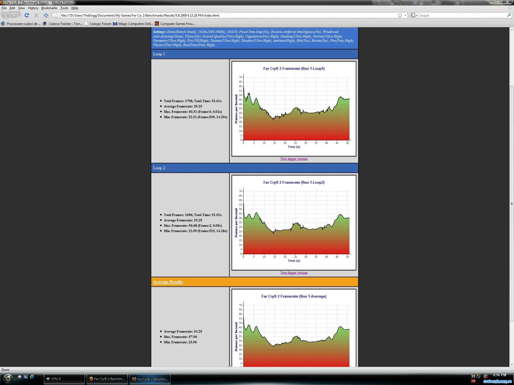Click the scrollbar down arrow
Image resolution: width=514 pixels, height=385 pixels.
(511, 365)
